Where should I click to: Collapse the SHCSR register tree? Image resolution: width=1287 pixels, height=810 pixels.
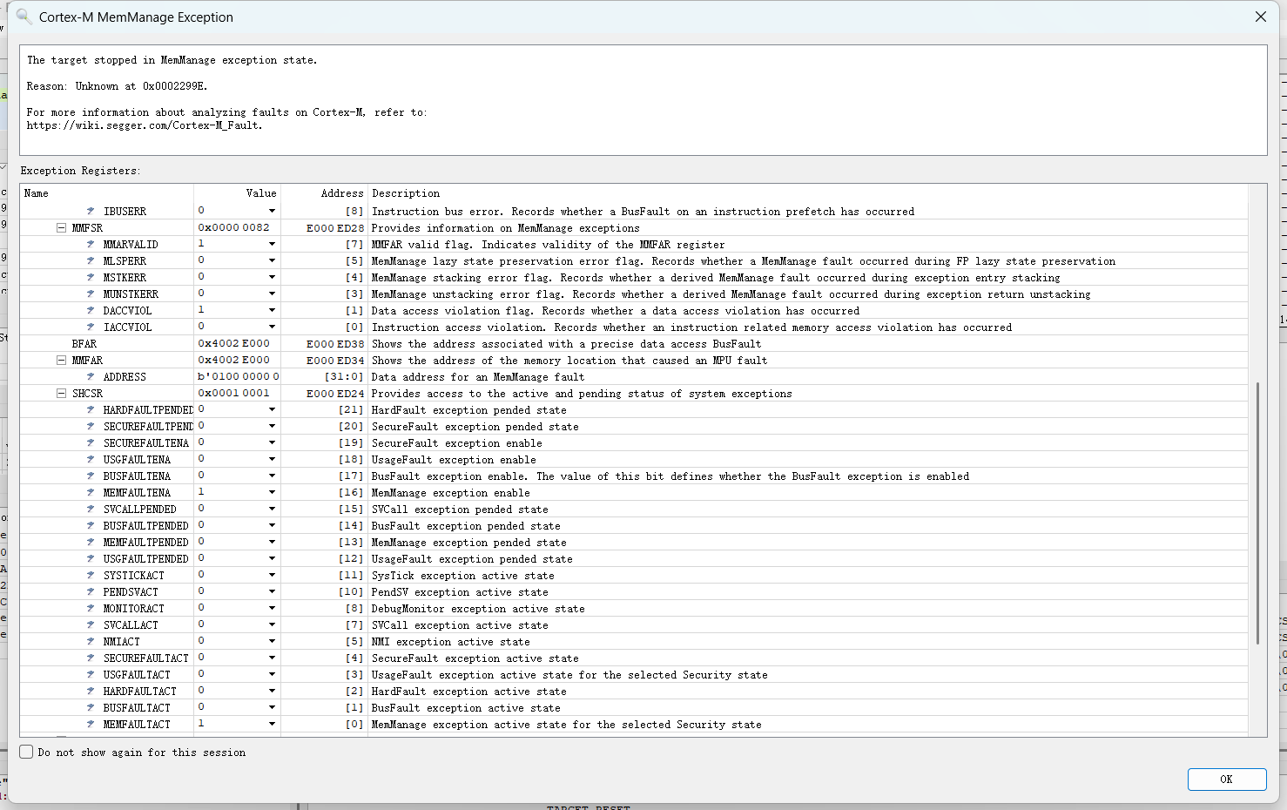point(60,393)
